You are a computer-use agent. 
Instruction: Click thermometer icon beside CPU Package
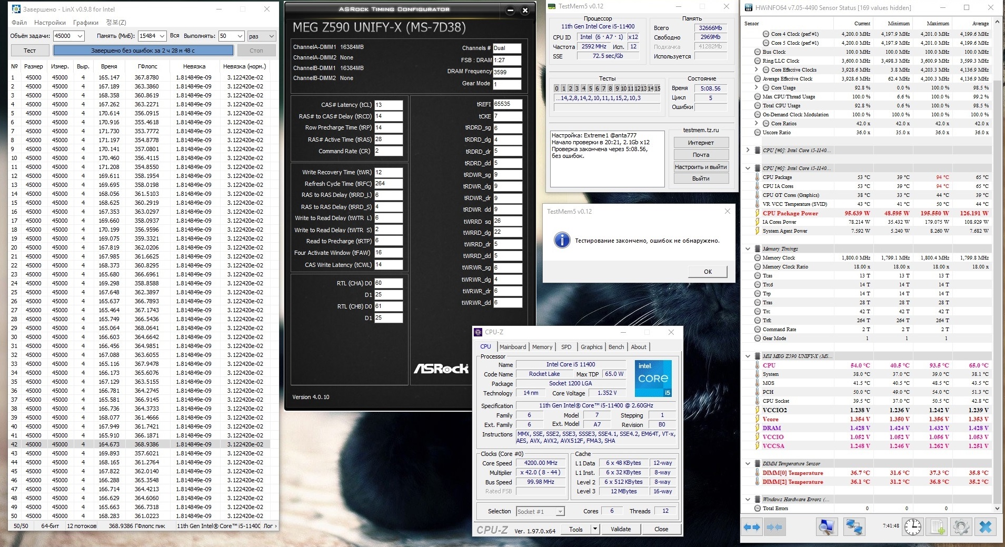[757, 177]
